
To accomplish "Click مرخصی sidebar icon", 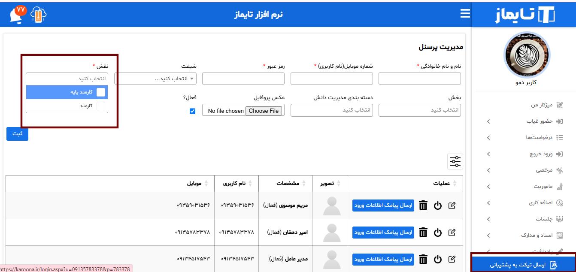I will pyautogui.click(x=559, y=170).
